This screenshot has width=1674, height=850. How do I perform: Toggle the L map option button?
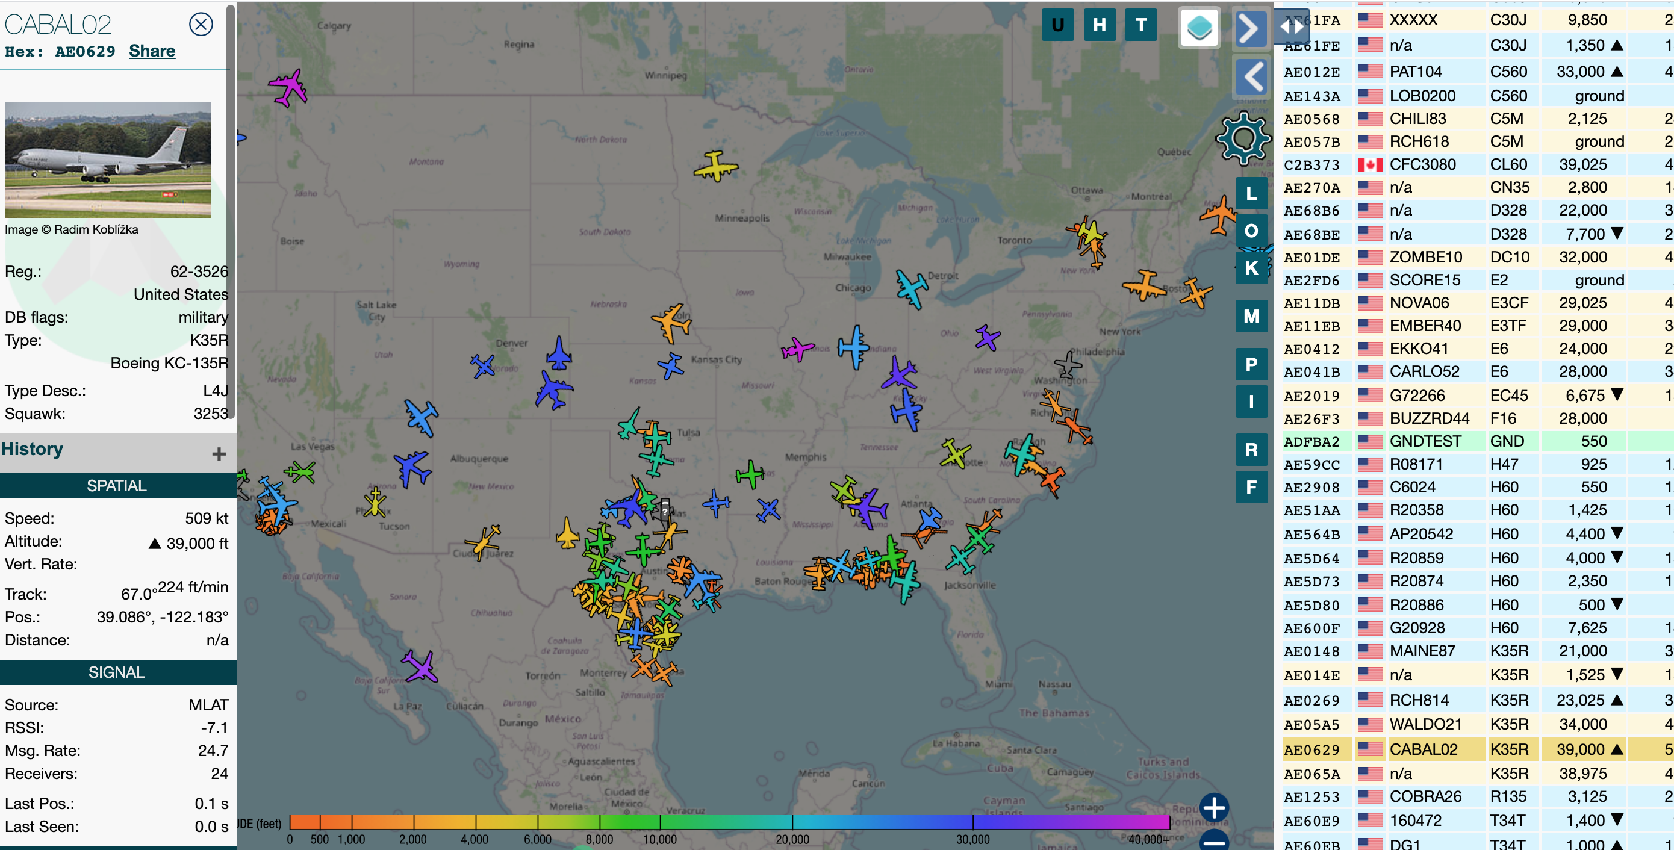[1251, 194]
